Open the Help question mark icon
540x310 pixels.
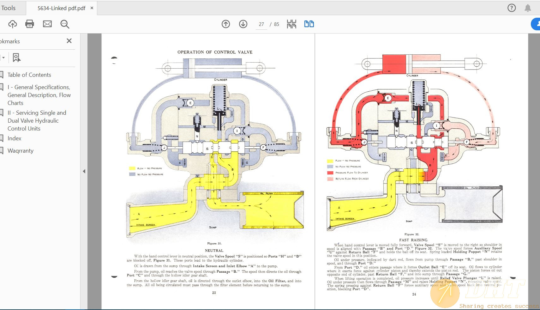coord(512,8)
